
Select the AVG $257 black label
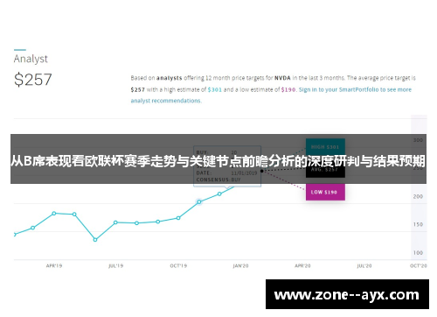[x=325, y=170]
